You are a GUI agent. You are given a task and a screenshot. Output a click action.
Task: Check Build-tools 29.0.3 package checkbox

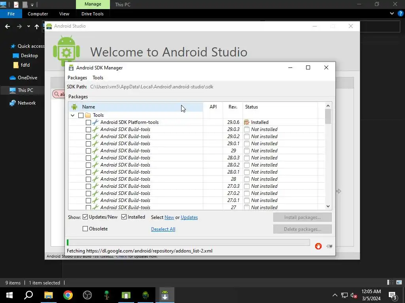pyautogui.click(x=88, y=129)
